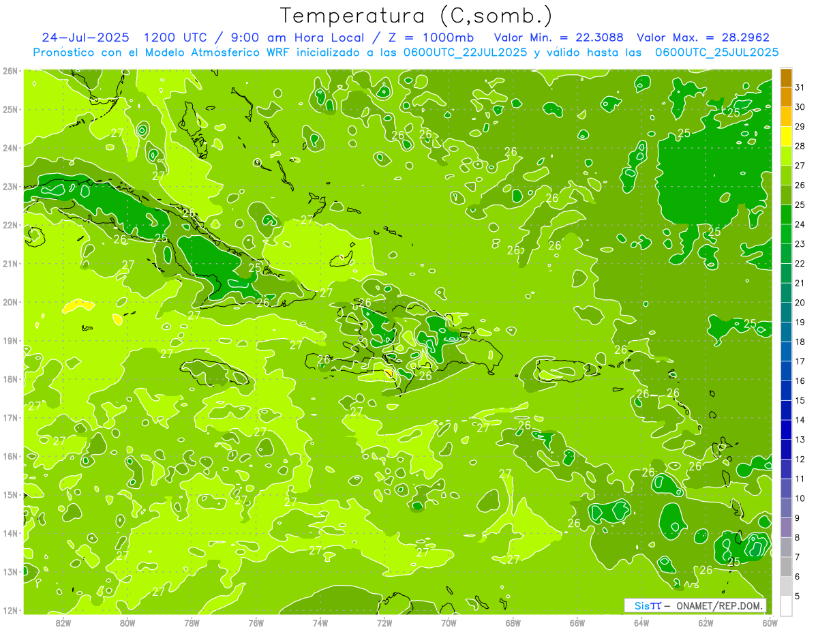
Task: Click the '74W' longitude axis label
Action: pos(320,622)
